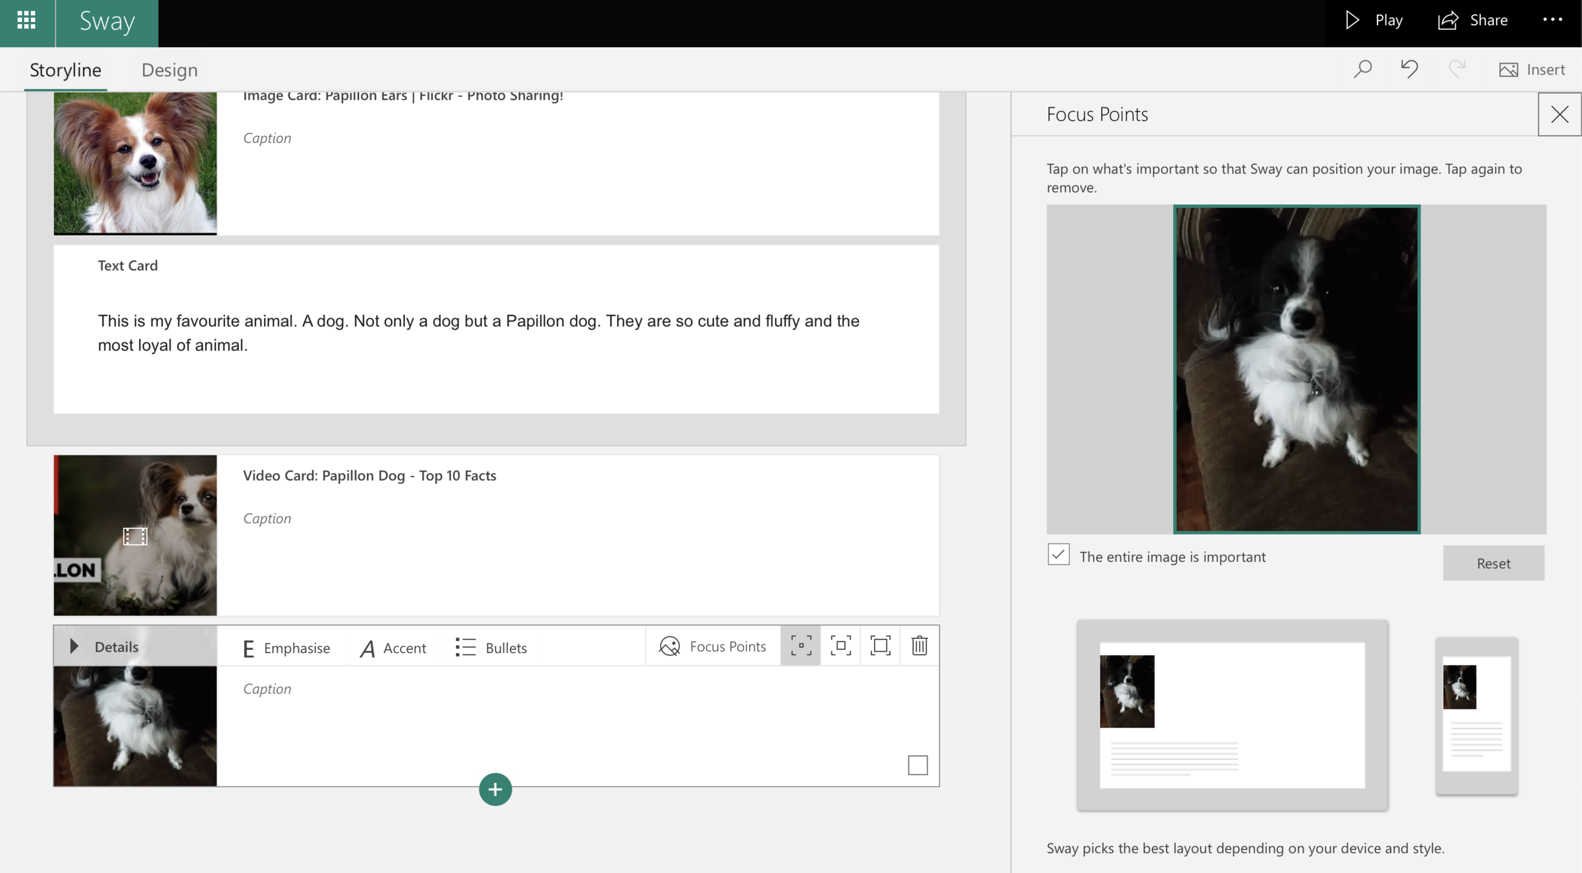Click the search magnifier icon

point(1362,69)
